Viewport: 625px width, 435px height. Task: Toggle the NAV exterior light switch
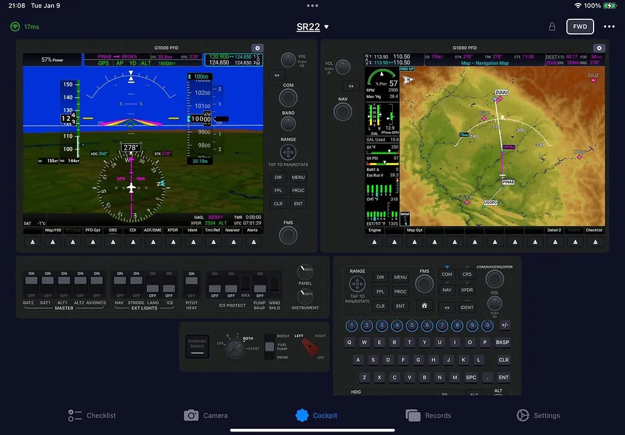120,285
